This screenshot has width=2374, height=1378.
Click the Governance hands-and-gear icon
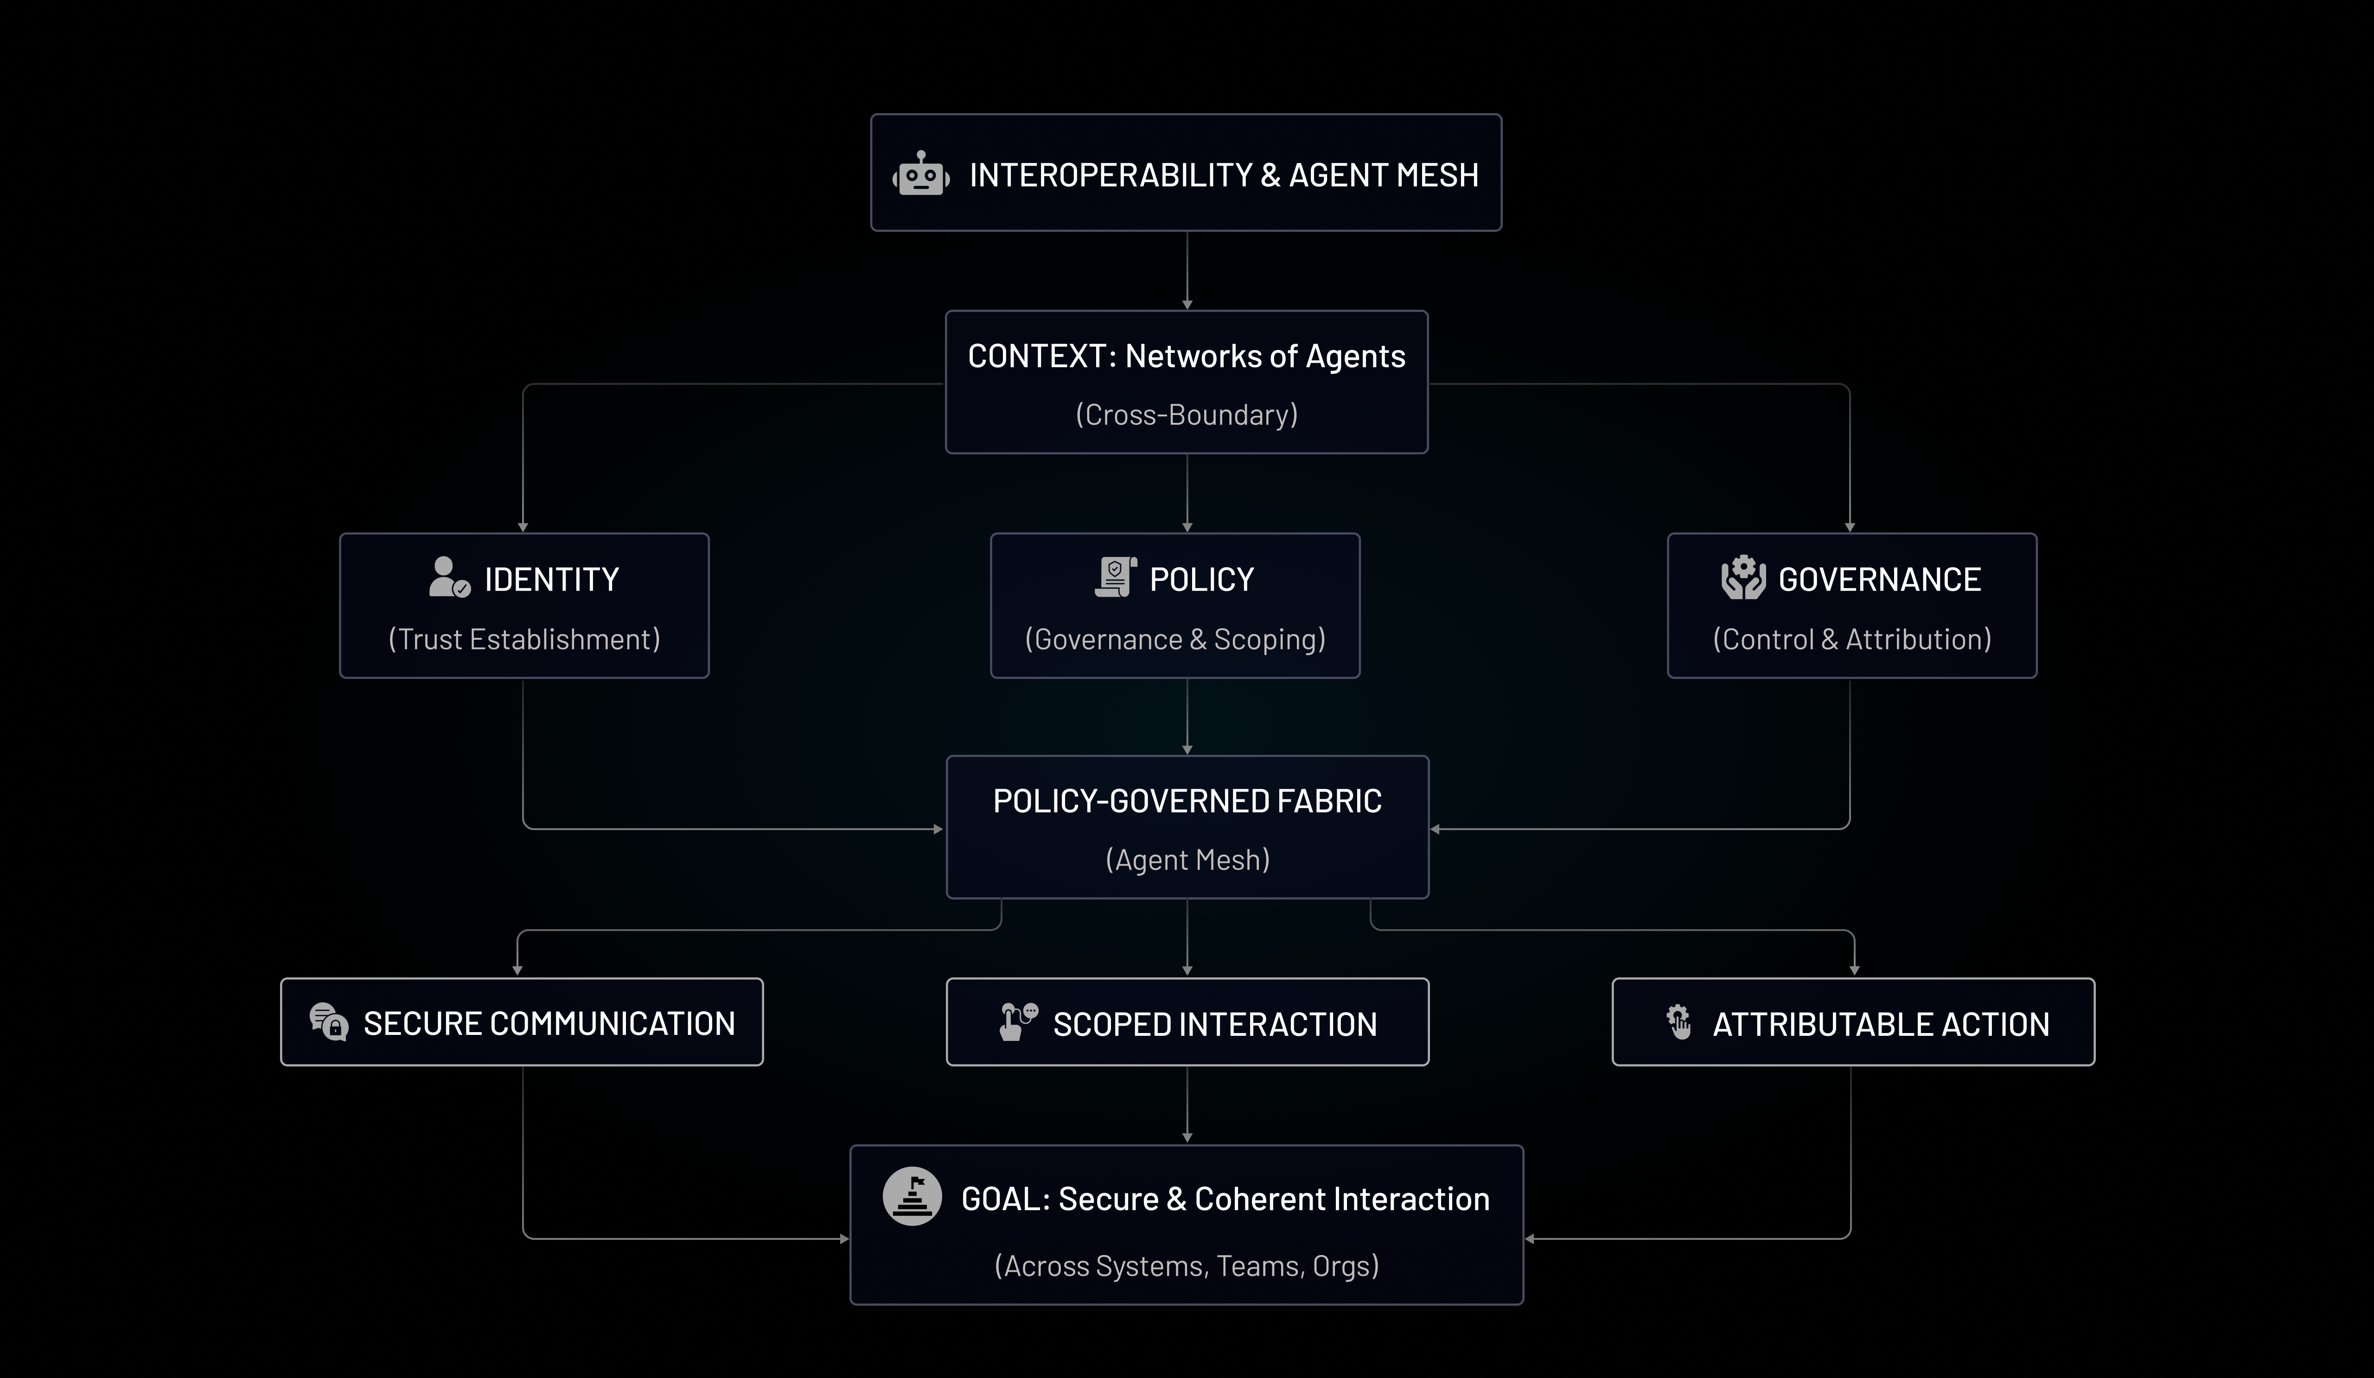pyautogui.click(x=1743, y=577)
